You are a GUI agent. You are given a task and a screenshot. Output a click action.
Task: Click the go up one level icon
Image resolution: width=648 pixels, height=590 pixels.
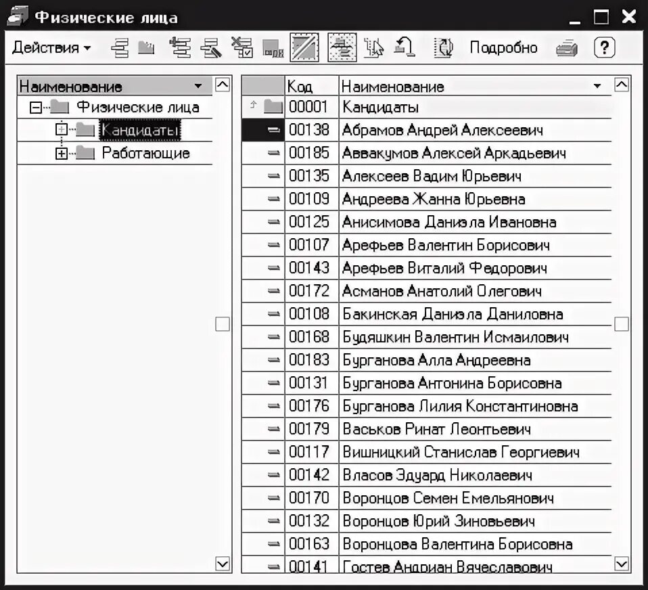click(x=404, y=47)
